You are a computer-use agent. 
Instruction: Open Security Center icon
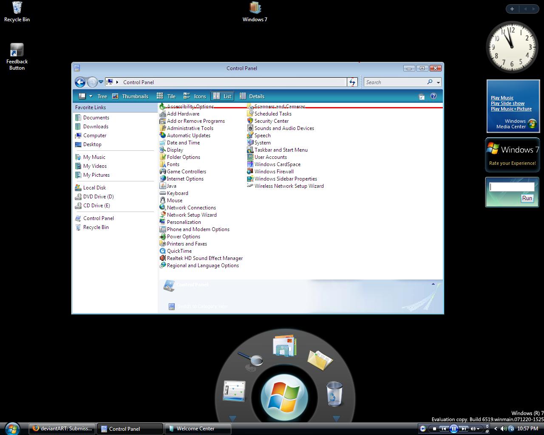[x=250, y=121]
